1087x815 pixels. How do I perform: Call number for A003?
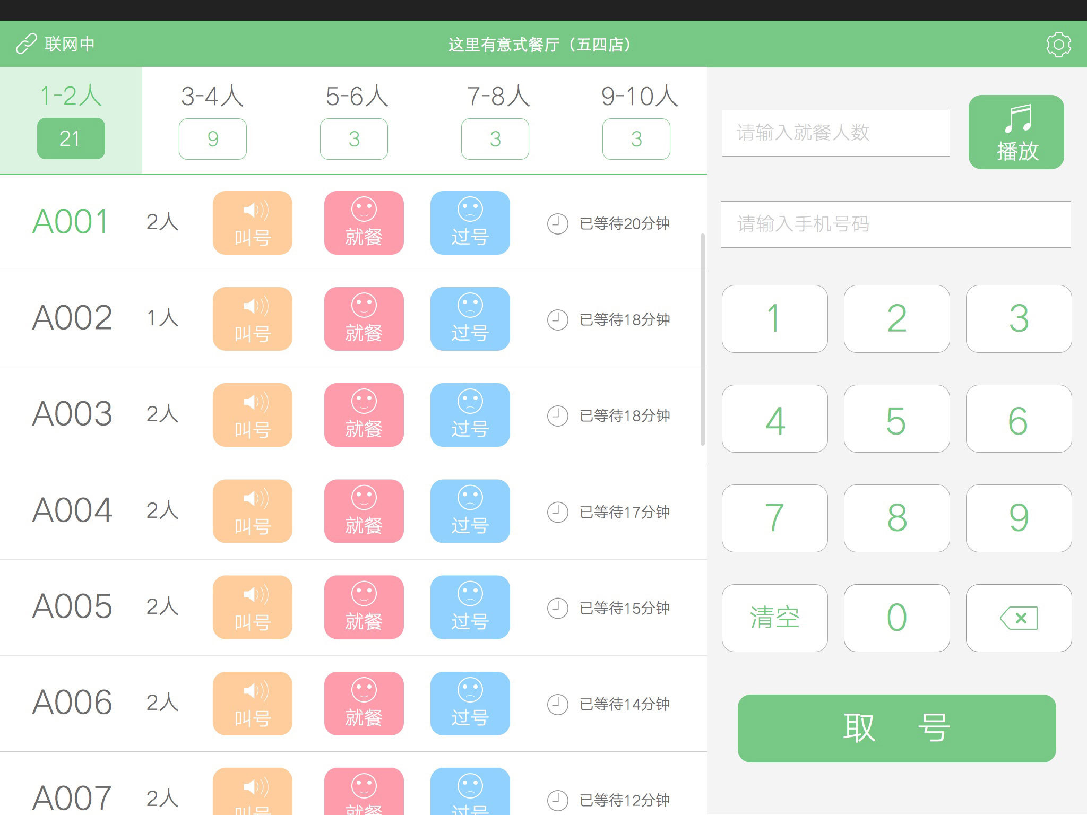point(253,415)
